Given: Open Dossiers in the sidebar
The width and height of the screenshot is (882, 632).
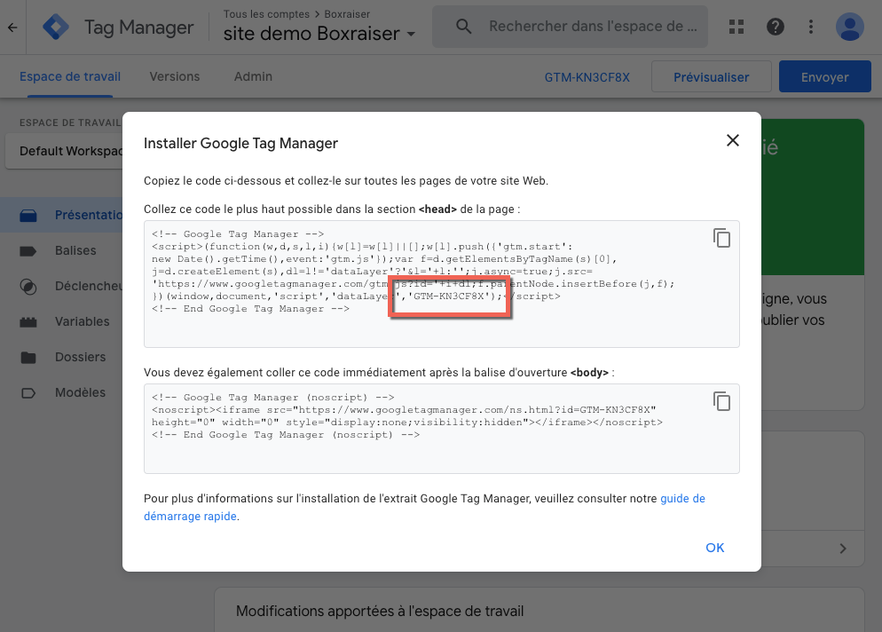Looking at the screenshot, I should coord(80,357).
